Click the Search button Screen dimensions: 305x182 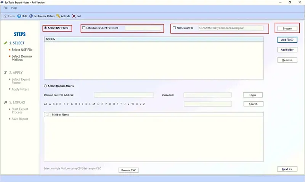click(253, 104)
